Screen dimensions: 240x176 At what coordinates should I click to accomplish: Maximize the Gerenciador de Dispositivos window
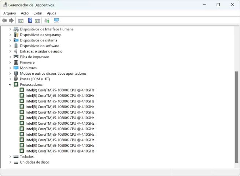(x=218, y=5)
